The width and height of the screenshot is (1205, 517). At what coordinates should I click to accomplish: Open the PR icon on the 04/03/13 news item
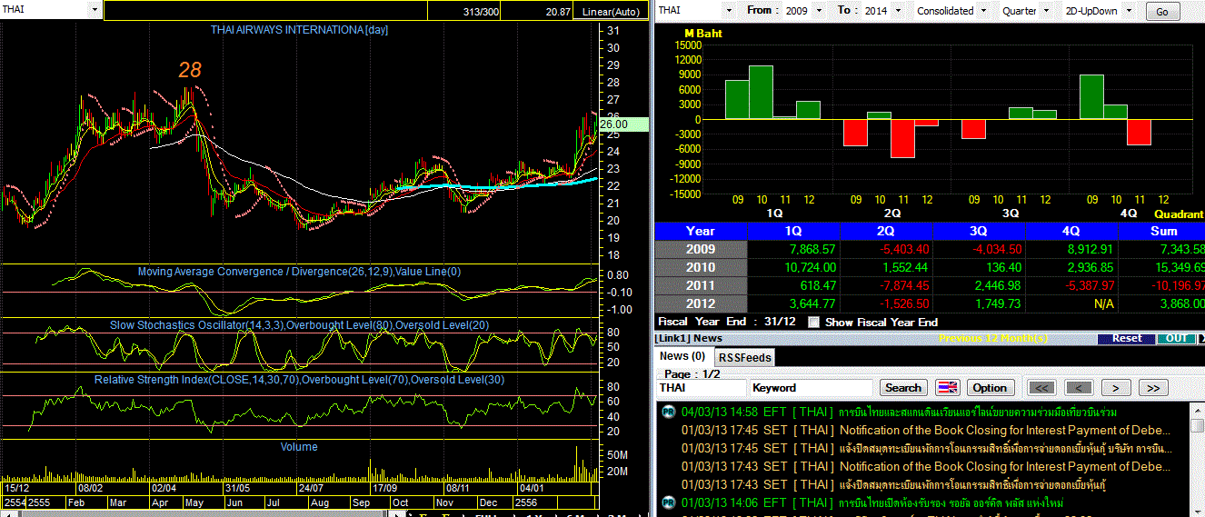coord(667,412)
